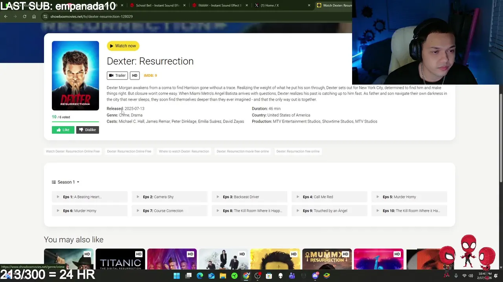The height and width of the screenshot is (282, 503).
Task: Open Discord from the taskbar
Action: coord(315,276)
